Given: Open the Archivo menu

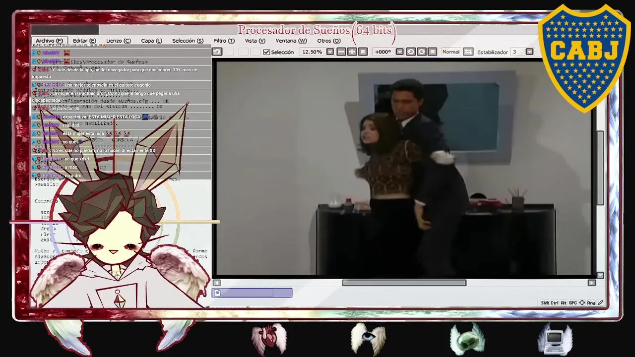Looking at the screenshot, I should (x=49, y=41).
